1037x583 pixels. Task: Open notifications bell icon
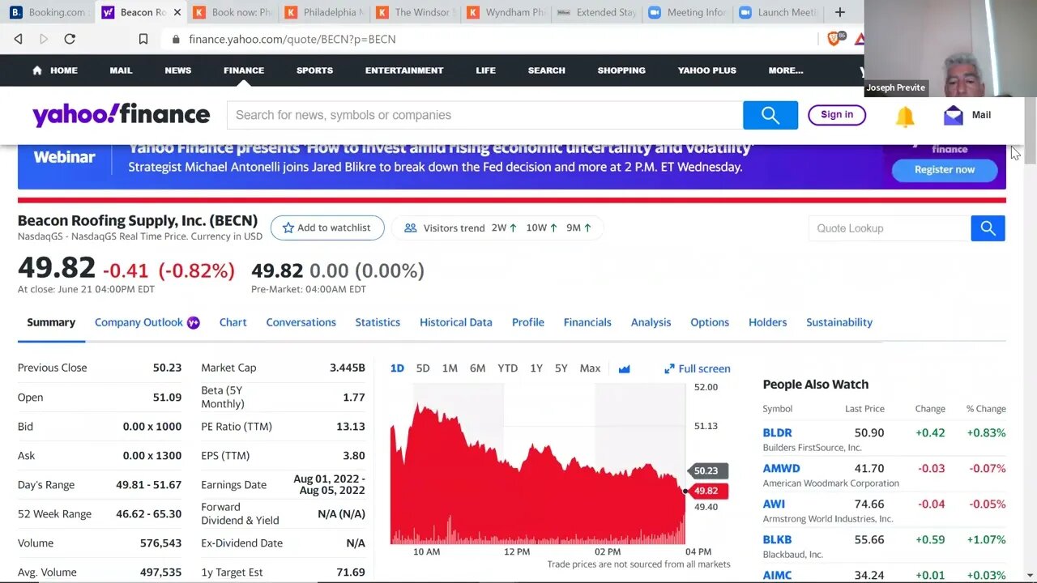(905, 116)
